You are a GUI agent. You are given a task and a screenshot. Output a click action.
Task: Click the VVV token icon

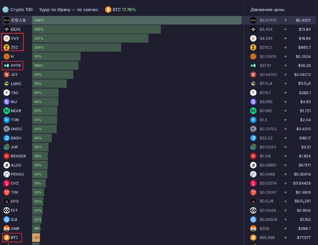coord(6,38)
